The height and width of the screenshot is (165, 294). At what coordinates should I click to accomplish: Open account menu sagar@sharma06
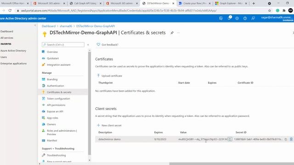click(x=277, y=18)
